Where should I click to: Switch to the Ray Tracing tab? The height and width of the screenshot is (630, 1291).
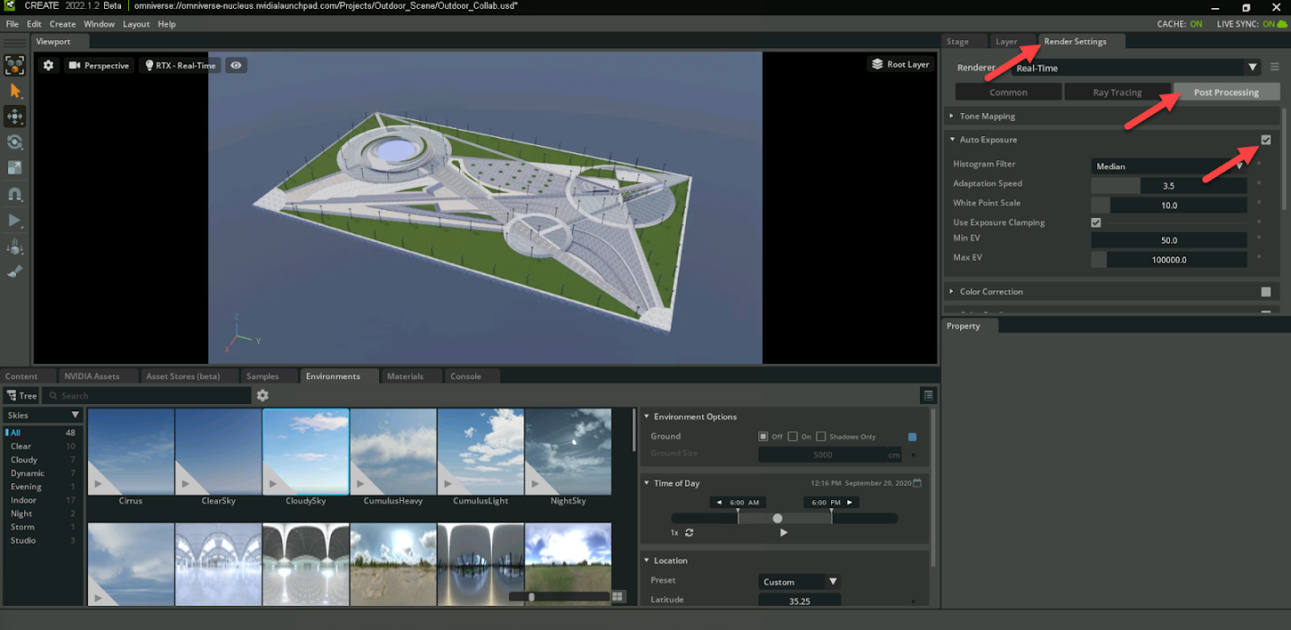point(1117,92)
